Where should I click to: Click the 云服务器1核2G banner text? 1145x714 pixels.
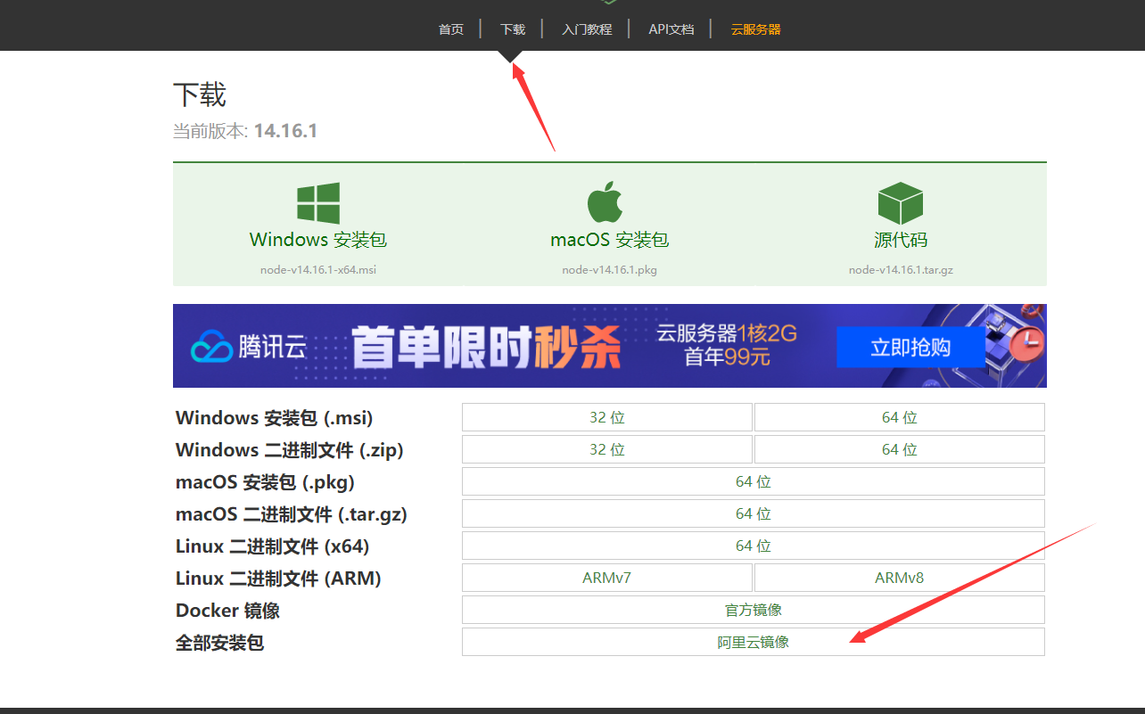tap(727, 333)
